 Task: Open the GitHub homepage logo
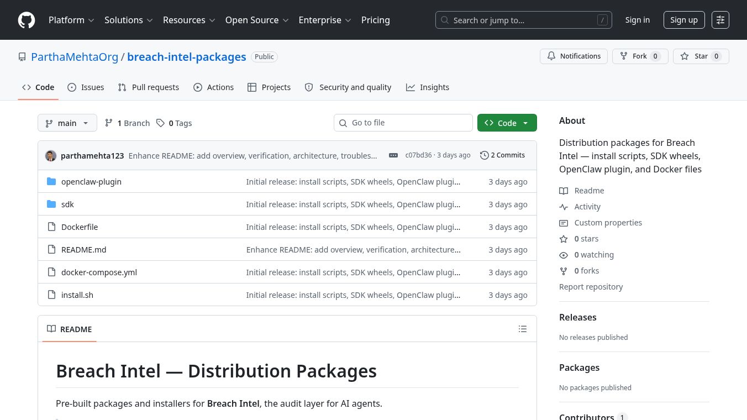pyautogui.click(x=27, y=20)
